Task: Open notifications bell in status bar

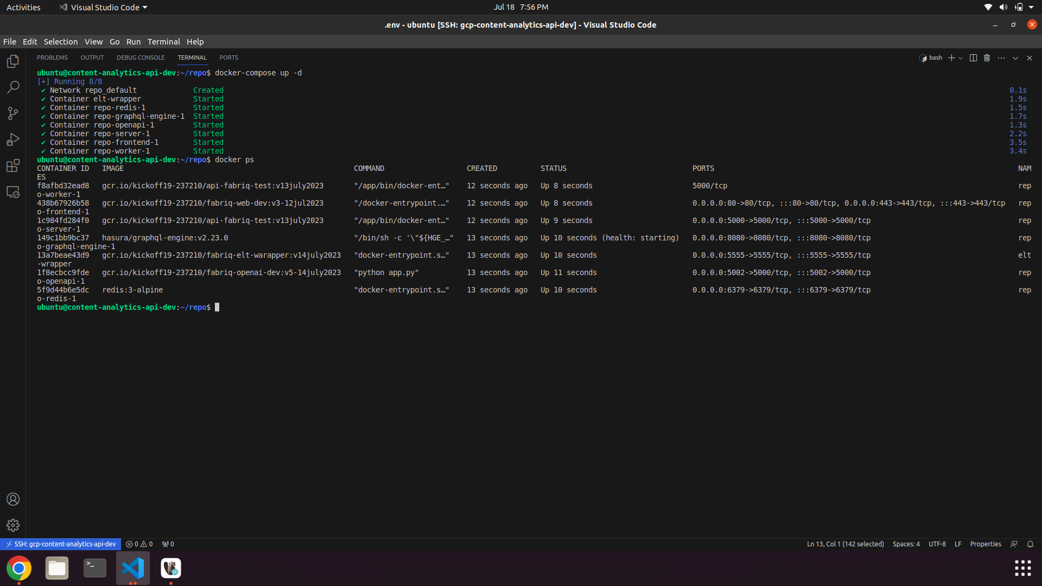Action: 1030,544
